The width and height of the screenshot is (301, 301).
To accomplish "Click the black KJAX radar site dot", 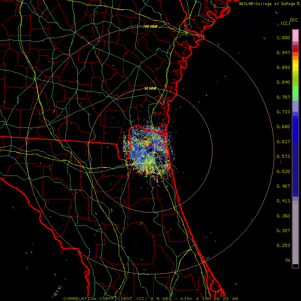I will tap(150, 150).
